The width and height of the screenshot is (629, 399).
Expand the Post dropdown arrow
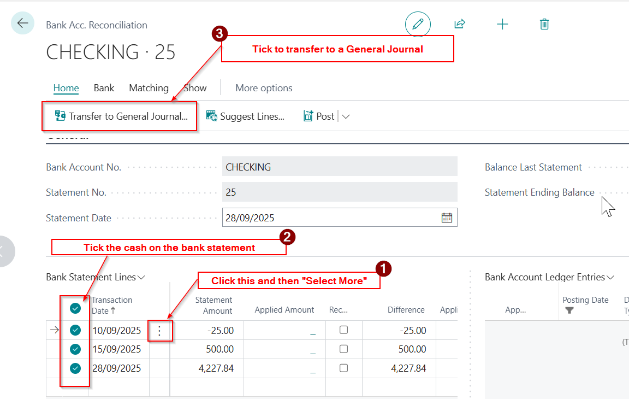346,116
